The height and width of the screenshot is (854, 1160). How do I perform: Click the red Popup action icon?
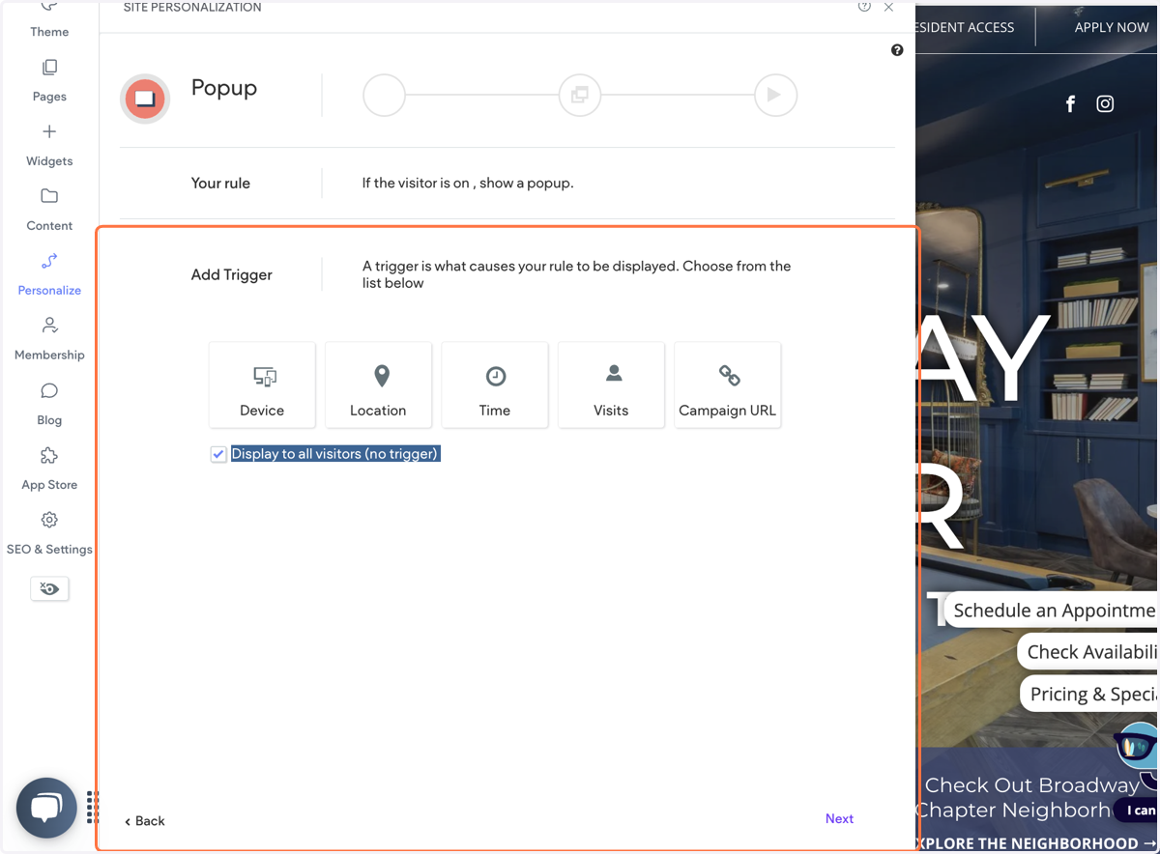pyautogui.click(x=145, y=99)
